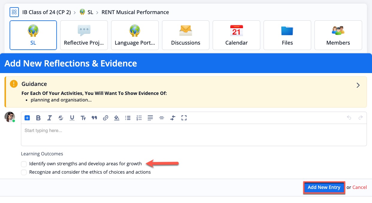The width and height of the screenshot is (372, 203).
Task: Click the Add New Entry button
Action: [x=324, y=187]
